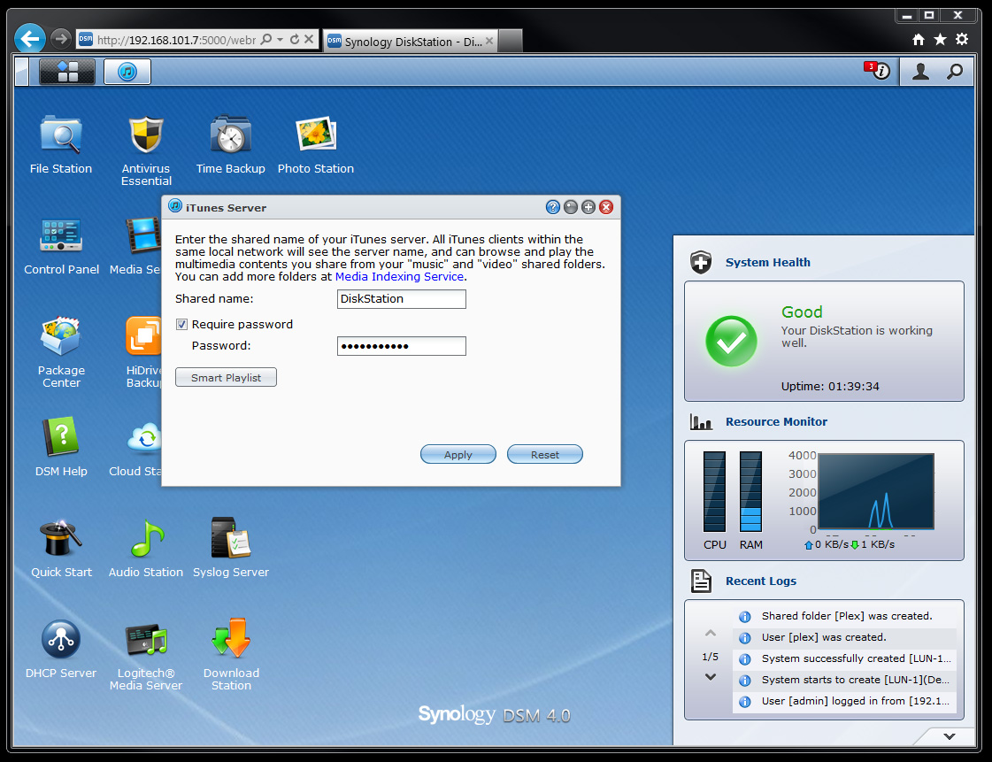The height and width of the screenshot is (762, 992).
Task: Maximize the iTunes Server dialog
Action: (588, 207)
